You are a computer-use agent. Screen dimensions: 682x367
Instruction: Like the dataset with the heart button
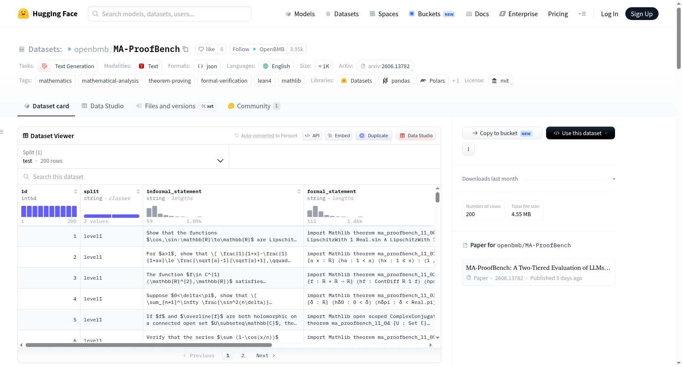[207, 49]
